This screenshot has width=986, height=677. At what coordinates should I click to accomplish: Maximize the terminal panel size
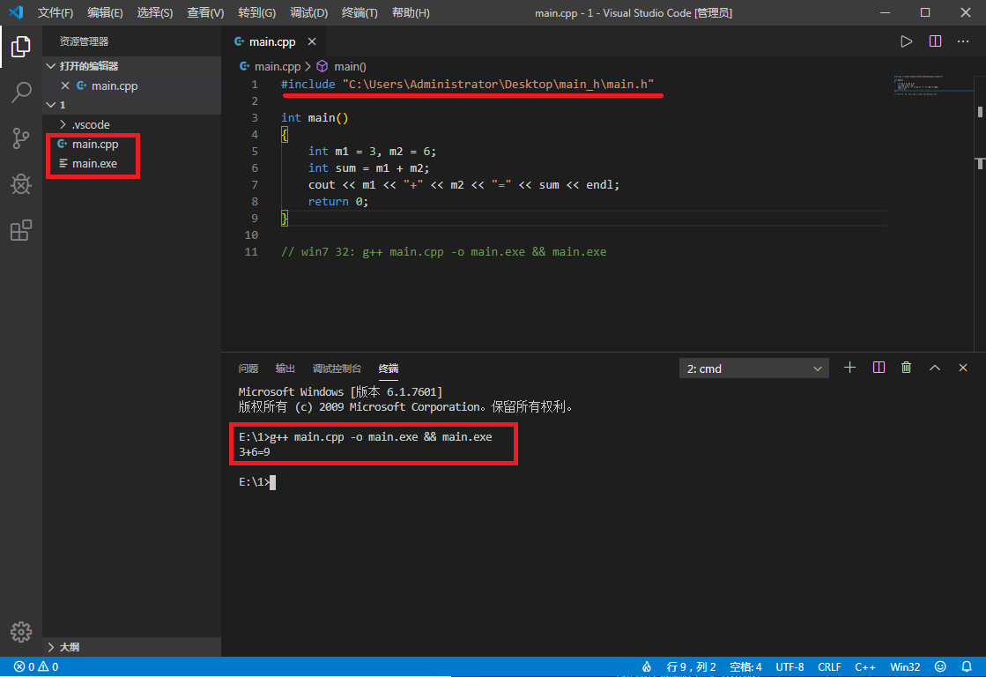point(935,368)
